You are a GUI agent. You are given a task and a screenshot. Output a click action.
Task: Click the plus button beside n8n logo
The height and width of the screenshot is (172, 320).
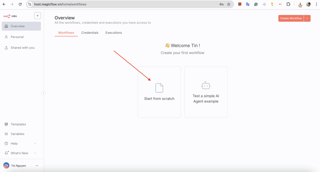(37, 16)
